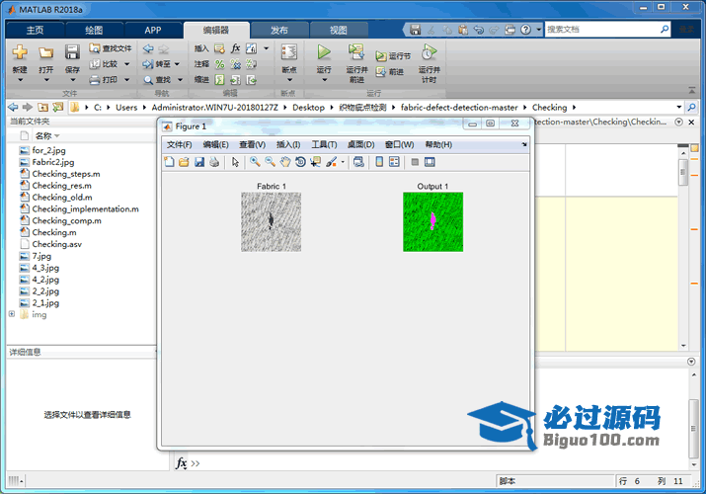Viewport: 706px width, 494px height.
Task: Expand the img folder tree node
Action: (11, 315)
